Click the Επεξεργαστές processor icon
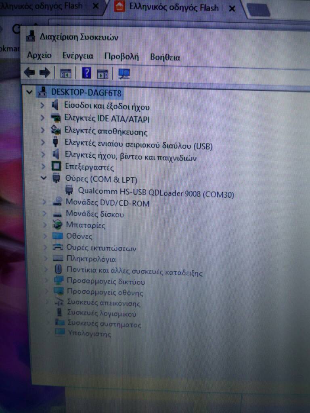This screenshot has width=310, height=413. pyautogui.click(x=56, y=166)
